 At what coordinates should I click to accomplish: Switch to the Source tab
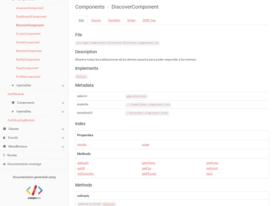96,20
